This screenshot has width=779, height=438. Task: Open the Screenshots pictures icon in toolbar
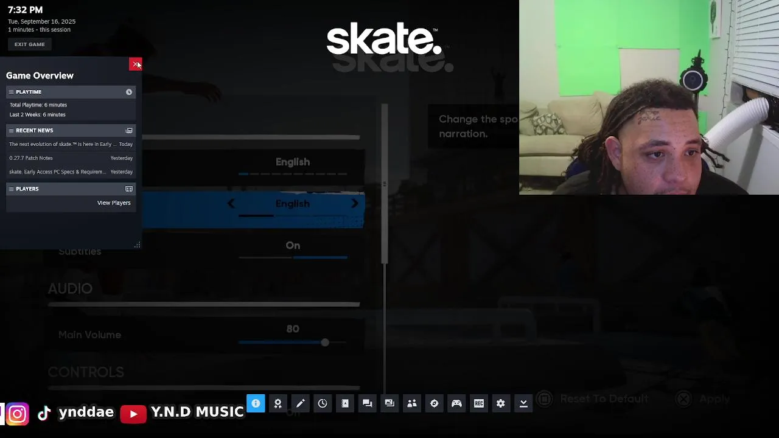pyautogui.click(x=389, y=403)
